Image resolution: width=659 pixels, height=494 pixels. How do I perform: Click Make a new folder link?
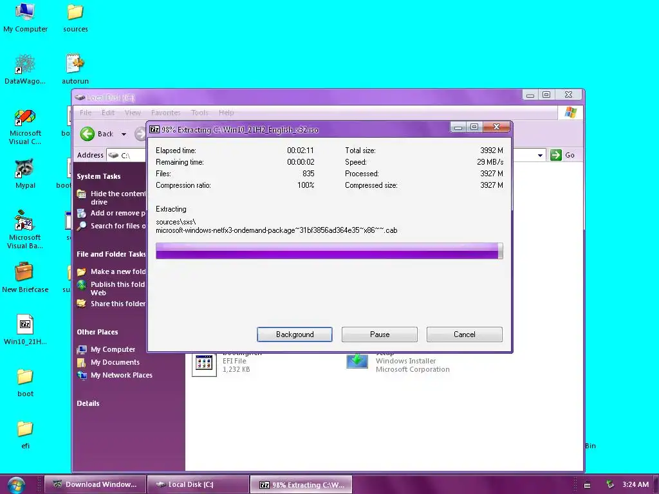click(111, 271)
